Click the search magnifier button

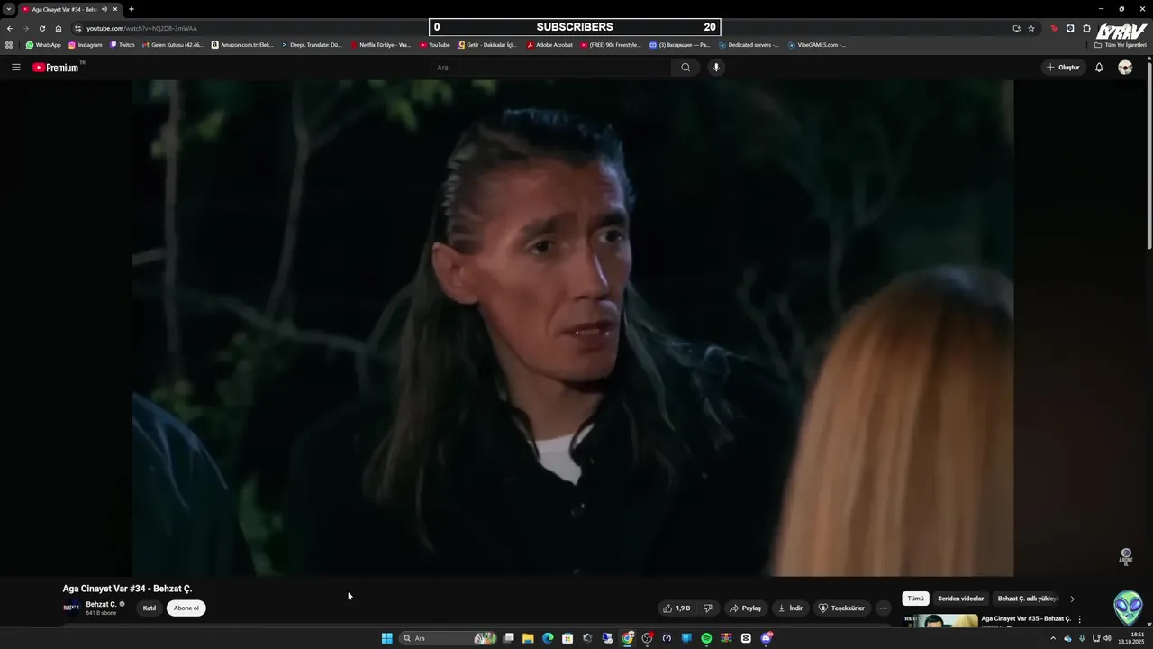(x=685, y=68)
